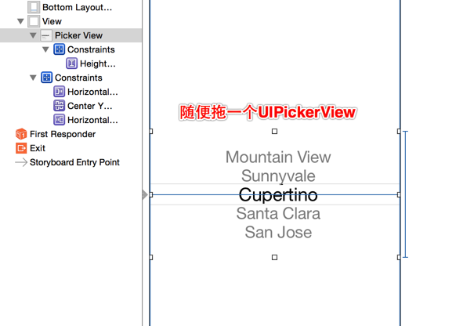Click the storyboard entry arrow at canvas edge
This screenshot has width=474, height=326.
[144, 194]
